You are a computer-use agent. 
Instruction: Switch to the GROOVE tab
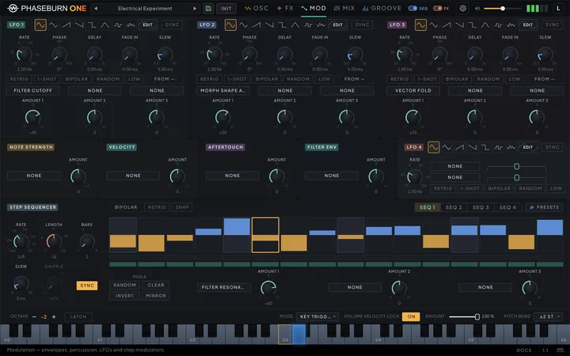(x=382, y=9)
